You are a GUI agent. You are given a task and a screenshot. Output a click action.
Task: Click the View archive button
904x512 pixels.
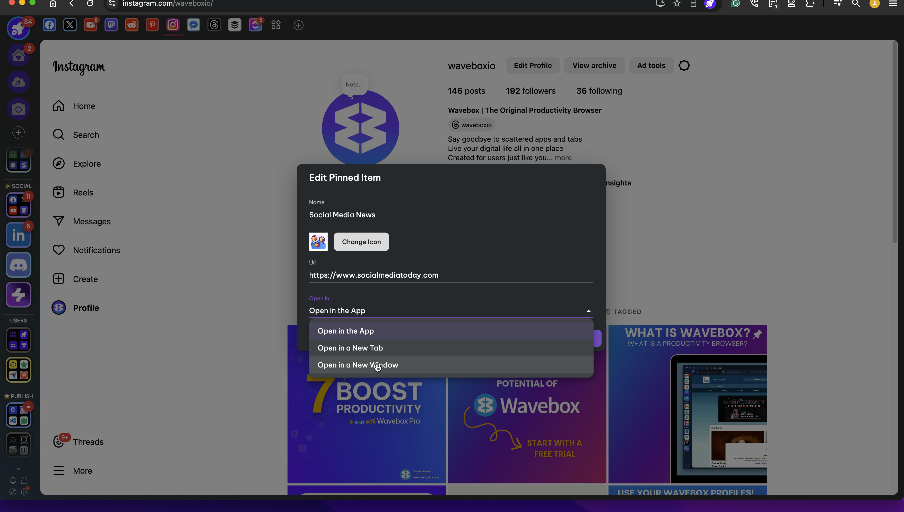[x=594, y=65]
